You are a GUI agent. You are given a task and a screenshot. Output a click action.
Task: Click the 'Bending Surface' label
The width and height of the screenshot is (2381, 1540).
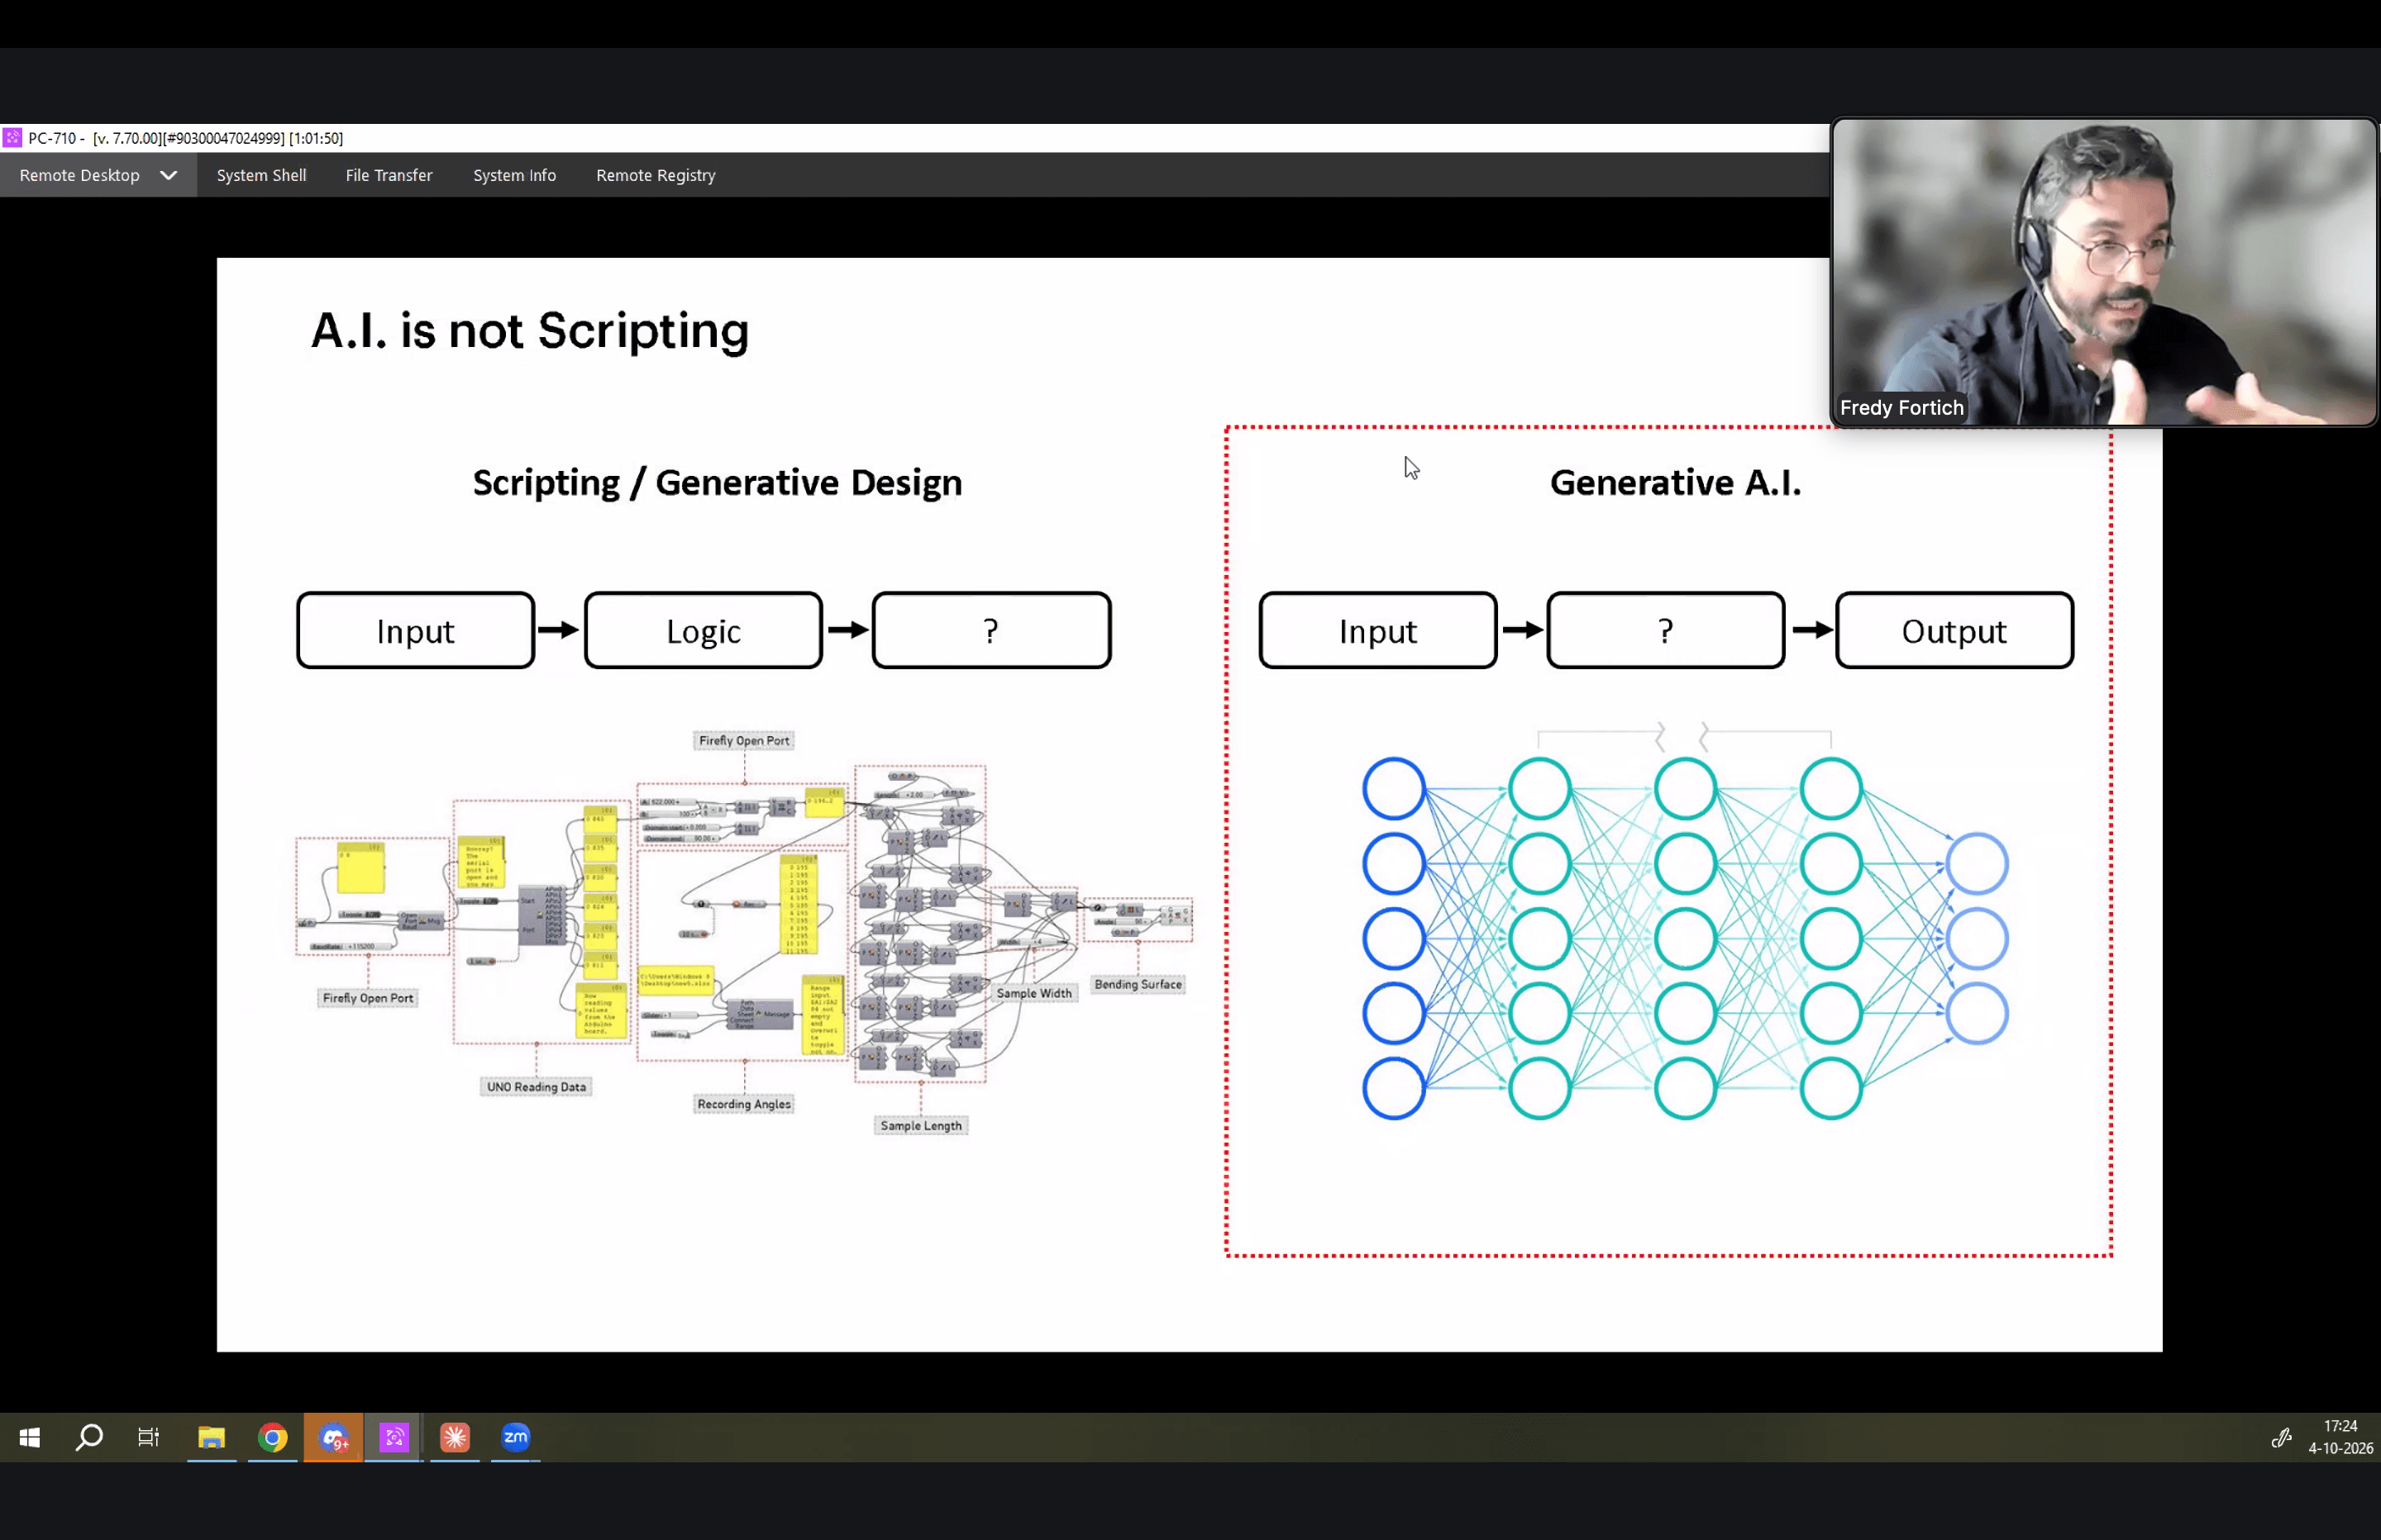[x=1138, y=984]
